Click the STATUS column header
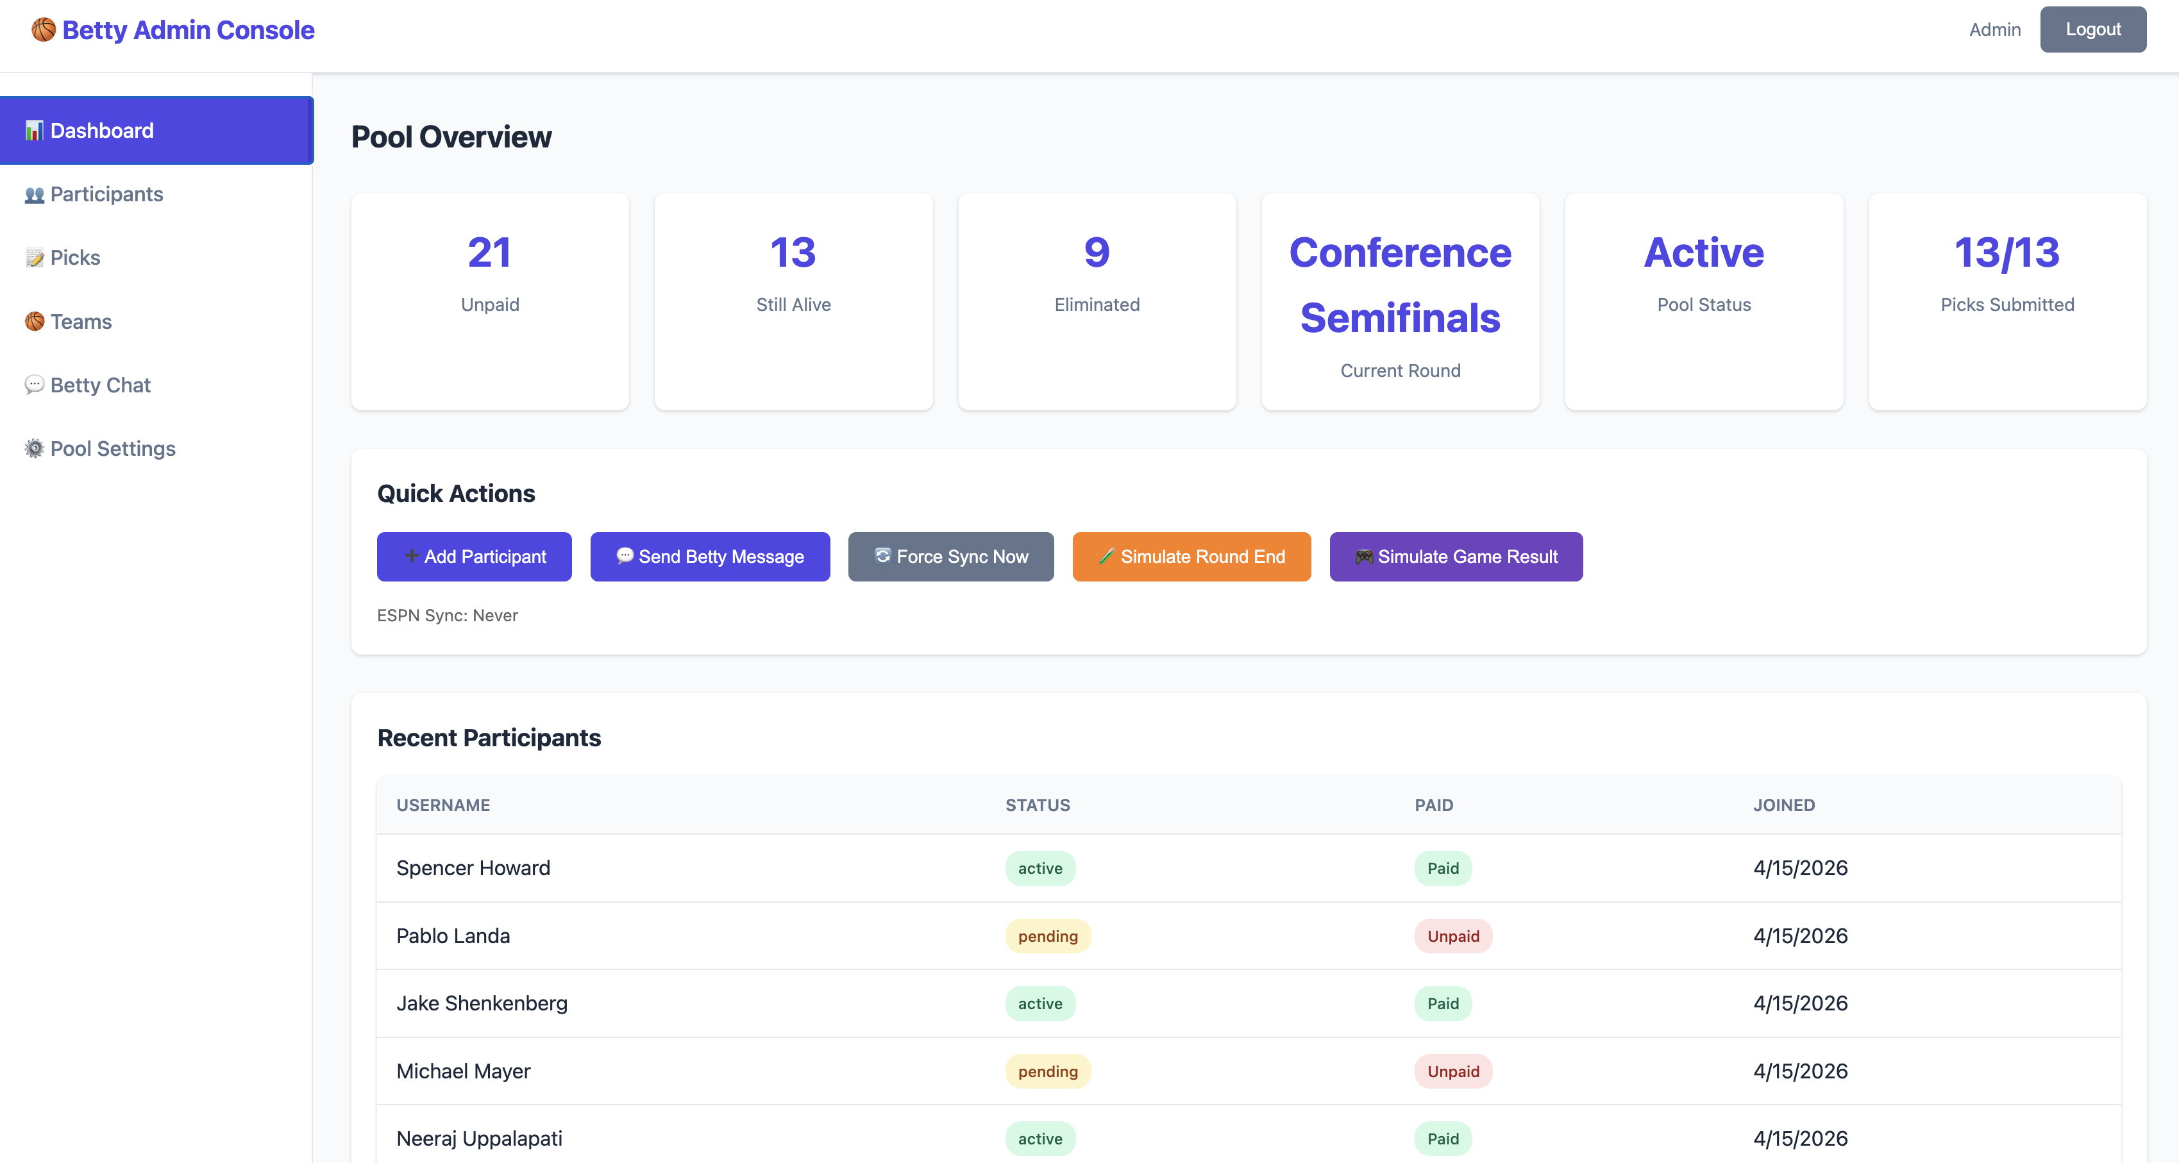The height and width of the screenshot is (1163, 2179). (1038, 805)
